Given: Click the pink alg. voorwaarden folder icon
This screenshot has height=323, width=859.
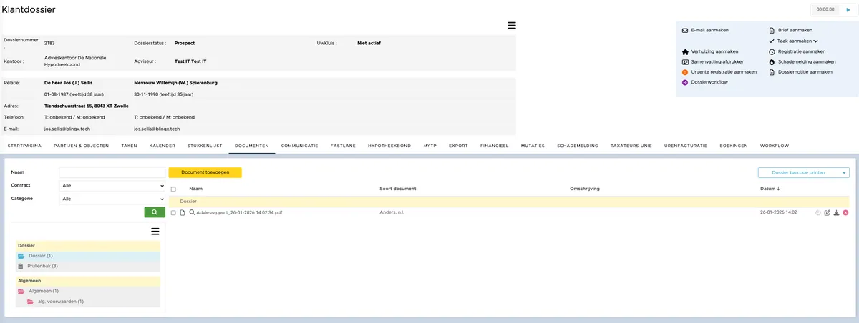Looking at the screenshot, I should pyautogui.click(x=31, y=302).
